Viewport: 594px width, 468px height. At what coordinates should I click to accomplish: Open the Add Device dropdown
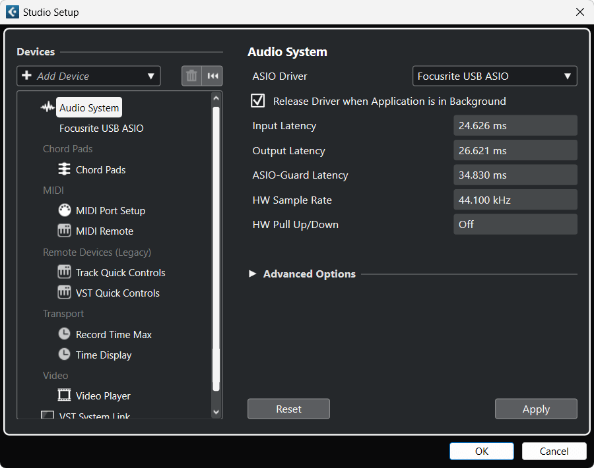pos(88,76)
